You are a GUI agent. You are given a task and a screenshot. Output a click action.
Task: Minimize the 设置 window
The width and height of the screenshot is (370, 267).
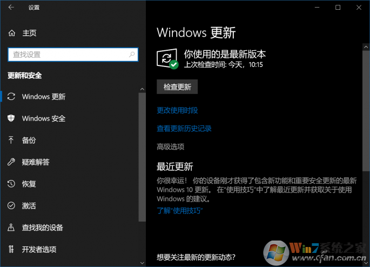(x=317, y=8)
